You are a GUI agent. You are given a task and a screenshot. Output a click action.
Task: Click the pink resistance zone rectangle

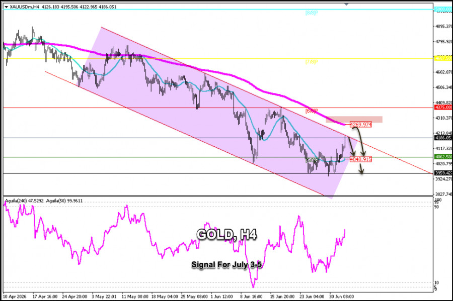tap(354, 120)
